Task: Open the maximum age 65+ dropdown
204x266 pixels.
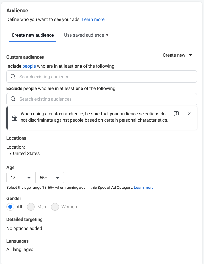Action: tap(50, 178)
